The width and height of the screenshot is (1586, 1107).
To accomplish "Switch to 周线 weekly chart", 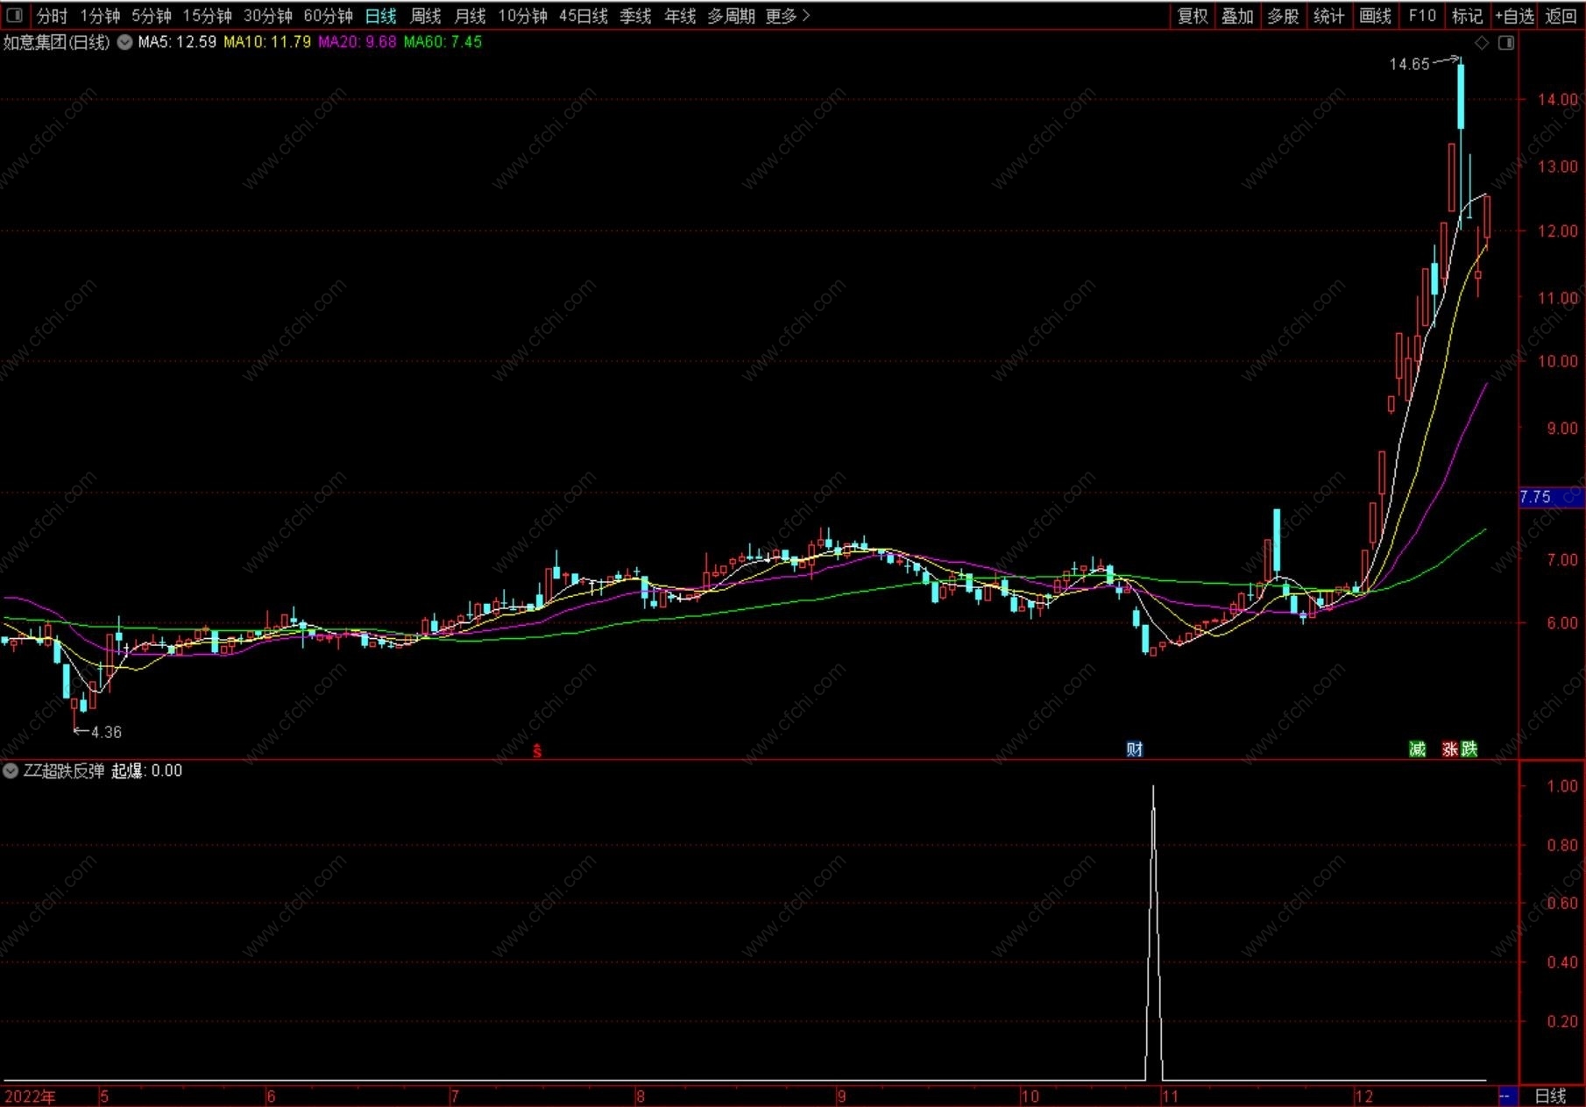I will (x=426, y=16).
